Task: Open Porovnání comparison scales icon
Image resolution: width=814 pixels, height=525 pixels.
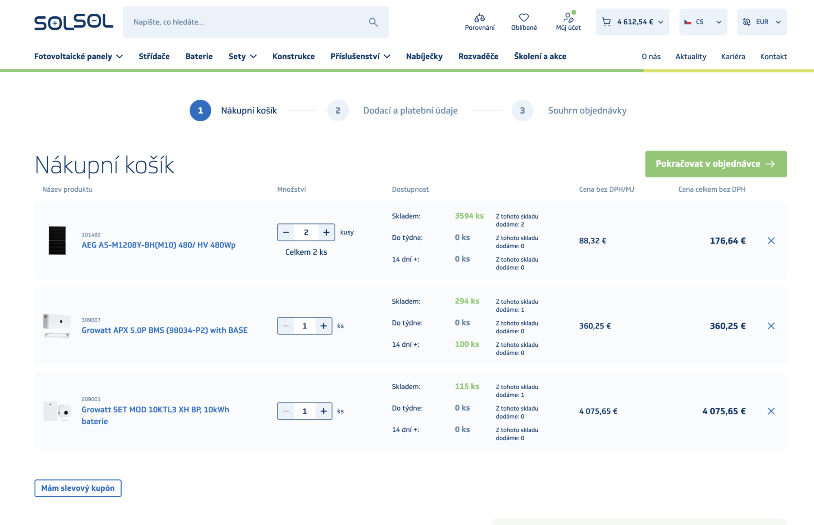Action: pos(480,17)
